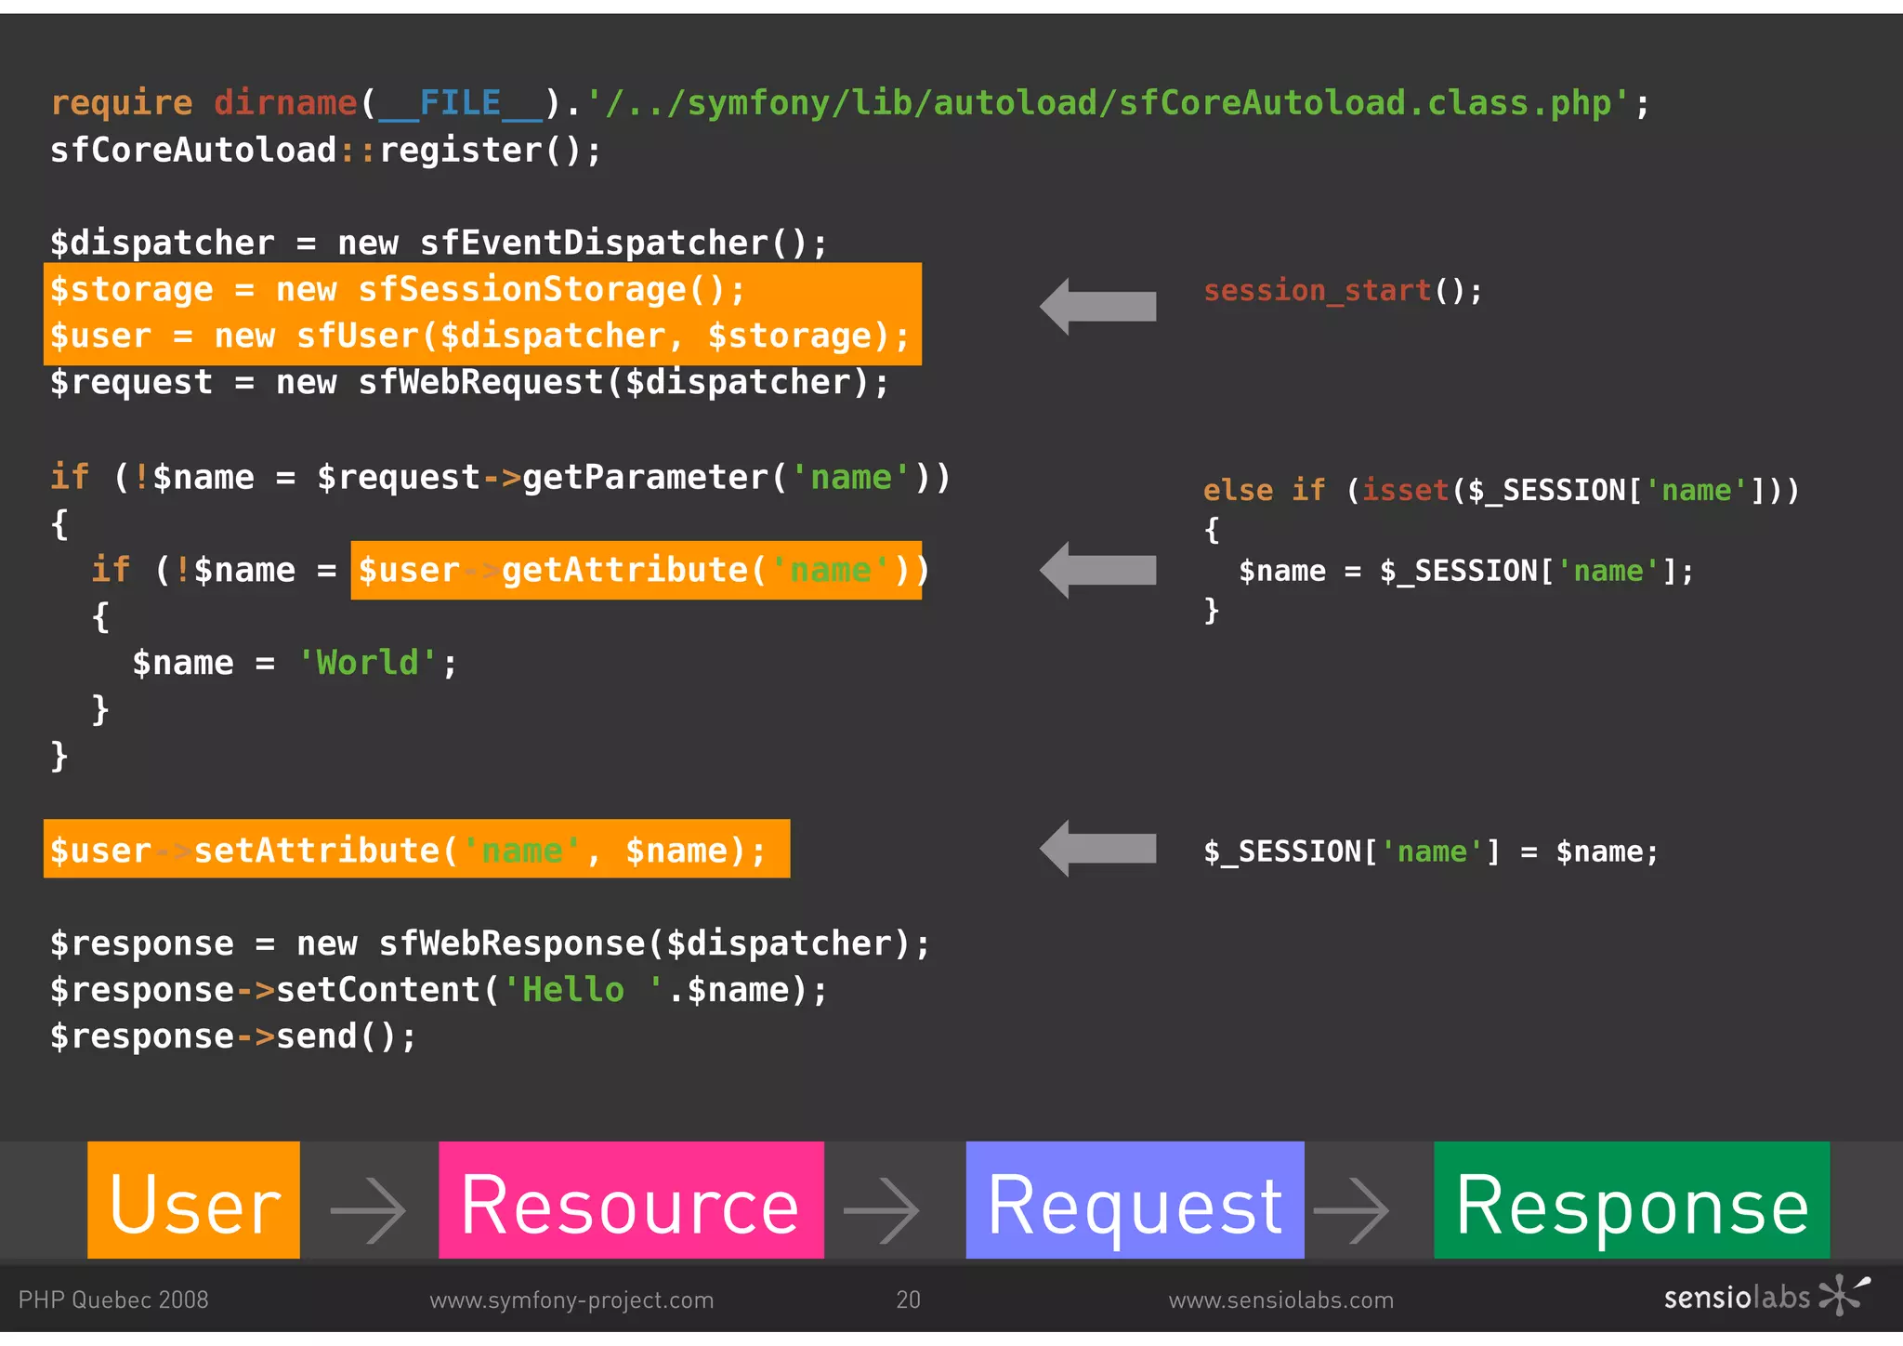Click the purple Request box
Screen dimensions: 1903x1346
(x=1135, y=1199)
